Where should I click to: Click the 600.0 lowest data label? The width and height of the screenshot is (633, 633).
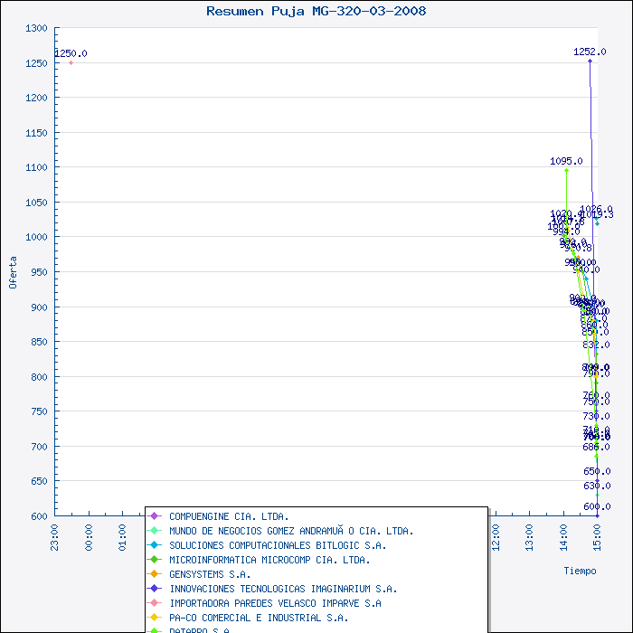coord(597,506)
